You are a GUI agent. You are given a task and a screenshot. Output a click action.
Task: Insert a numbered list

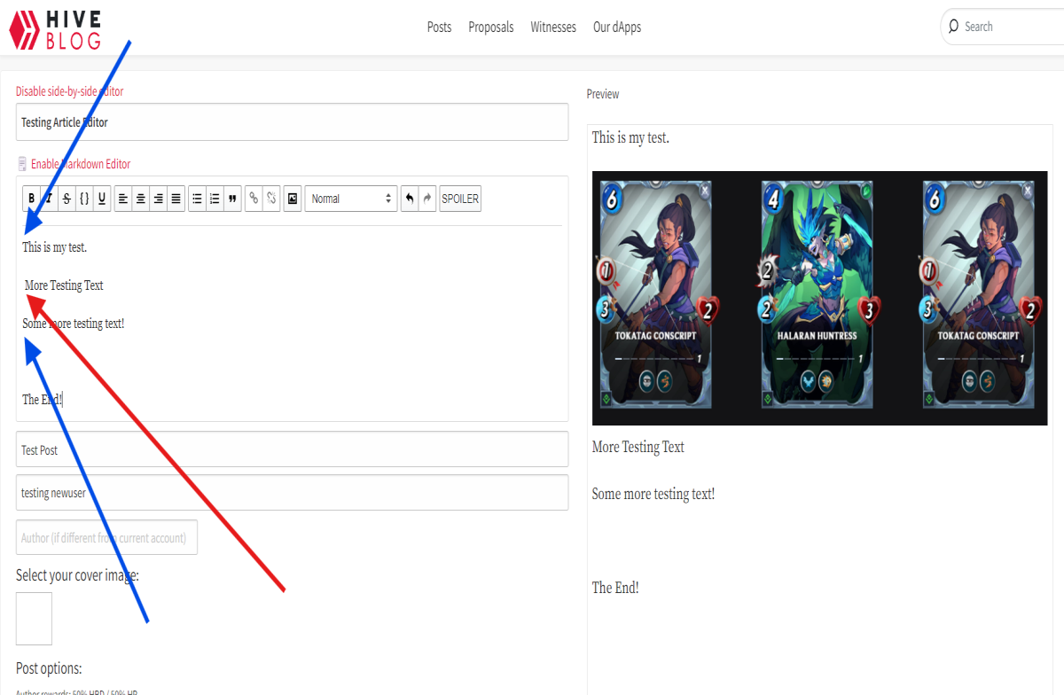(x=215, y=199)
